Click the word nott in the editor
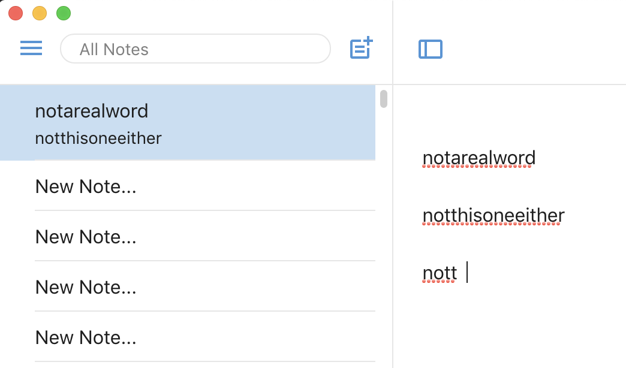Image resolution: width=626 pixels, height=368 pixels. (439, 272)
